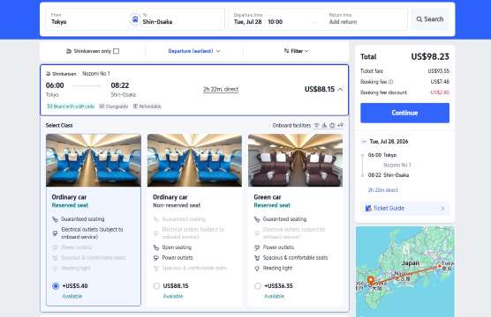Open the Departure (earliest) sort dropdown
The width and height of the screenshot is (491, 317).
tap(194, 51)
